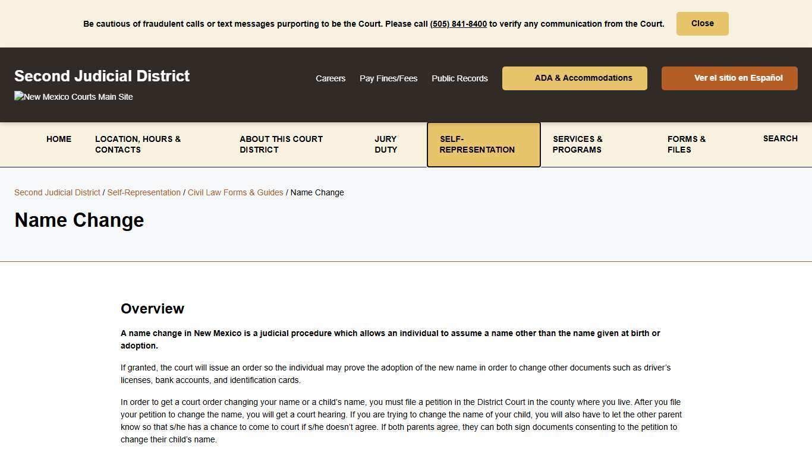The width and height of the screenshot is (812, 456).
Task: Open the Jury Duty menu
Action: click(x=386, y=144)
